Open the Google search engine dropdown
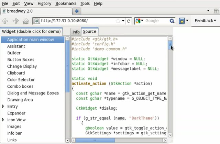The image size is (220, 144). (139, 21)
